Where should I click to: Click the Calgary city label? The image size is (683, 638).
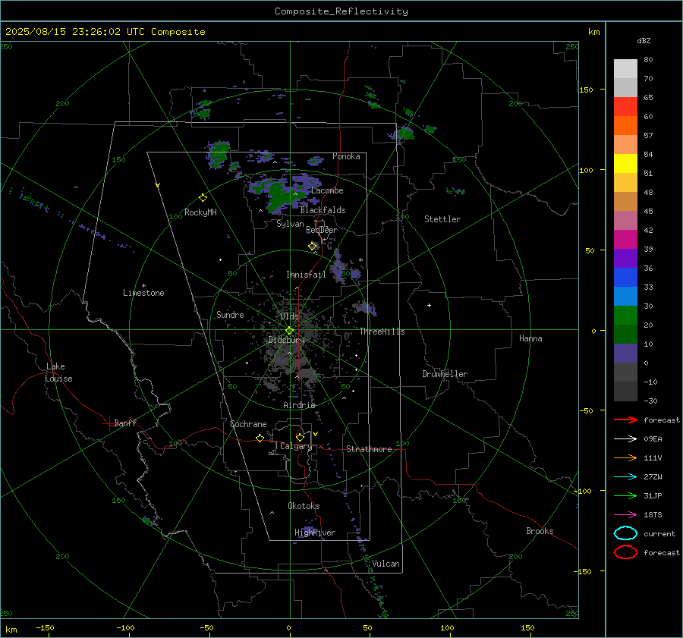point(296,446)
